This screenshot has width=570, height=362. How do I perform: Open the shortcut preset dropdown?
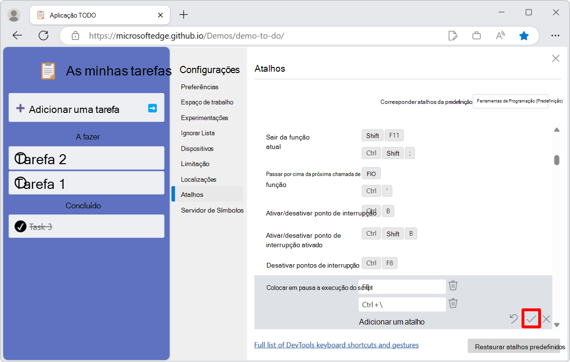[510, 101]
